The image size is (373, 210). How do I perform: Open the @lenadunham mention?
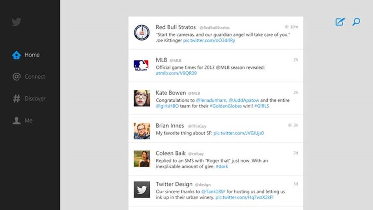[x=211, y=100]
